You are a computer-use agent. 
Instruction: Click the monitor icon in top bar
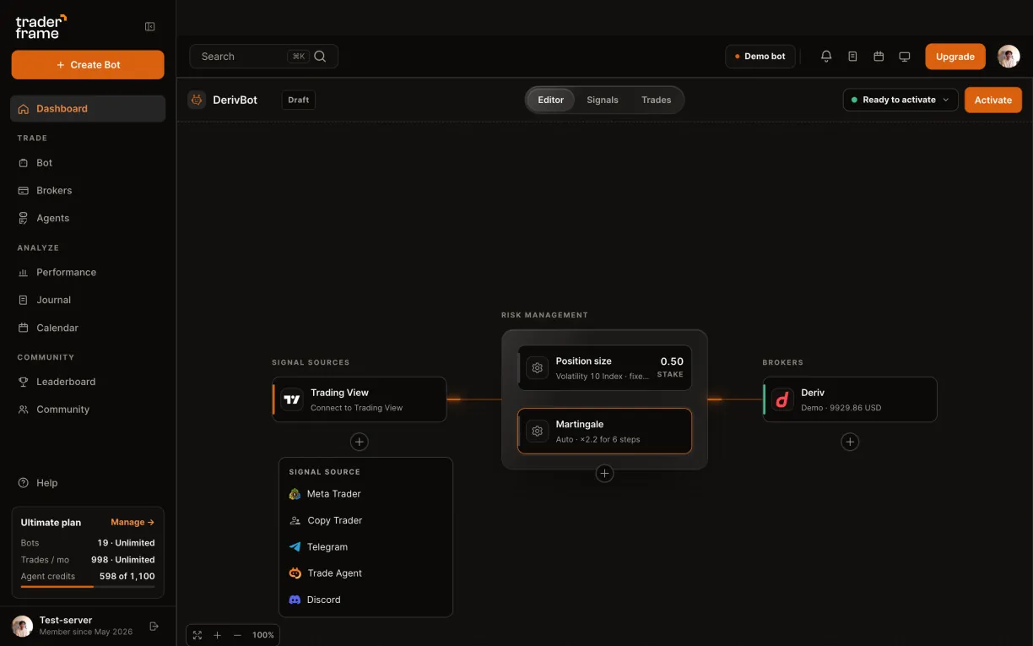(905, 57)
